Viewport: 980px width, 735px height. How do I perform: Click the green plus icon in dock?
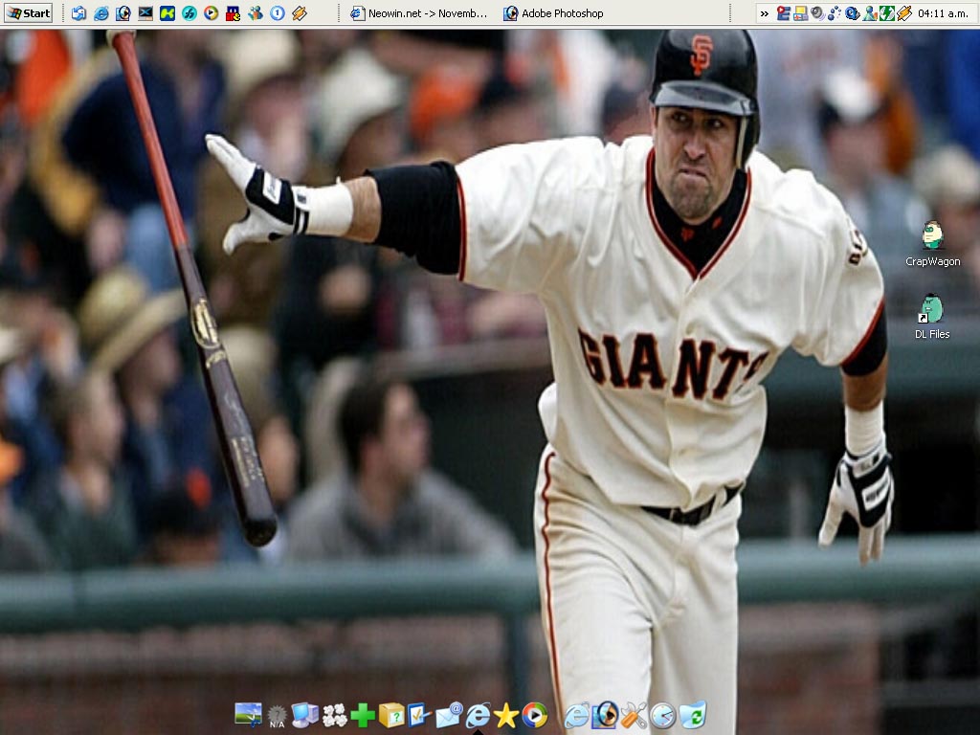(x=363, y=715)
